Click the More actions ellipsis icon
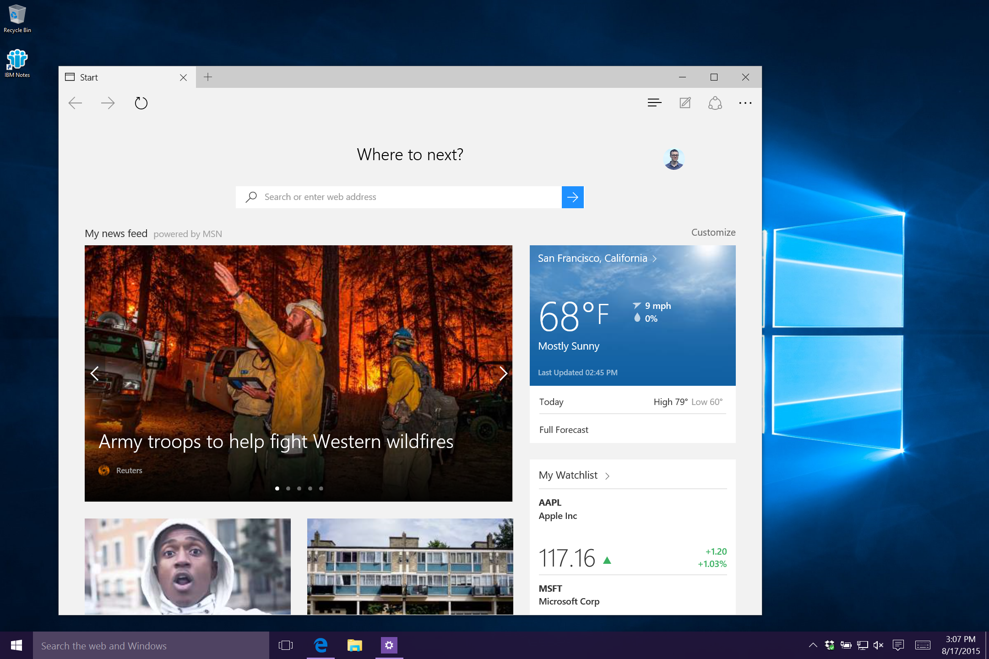The height and width of the screenshot is (659, 989). (x=745, y=103)
